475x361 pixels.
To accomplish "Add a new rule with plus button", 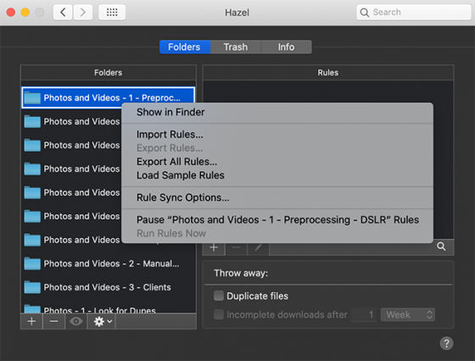I will pos(214,247).
